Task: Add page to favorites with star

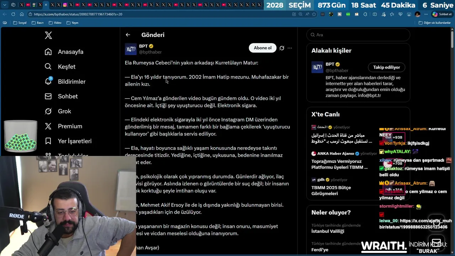Action: (x=314, y=14)
